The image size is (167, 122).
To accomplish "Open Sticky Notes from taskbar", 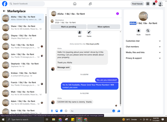I will coord(73,119).
